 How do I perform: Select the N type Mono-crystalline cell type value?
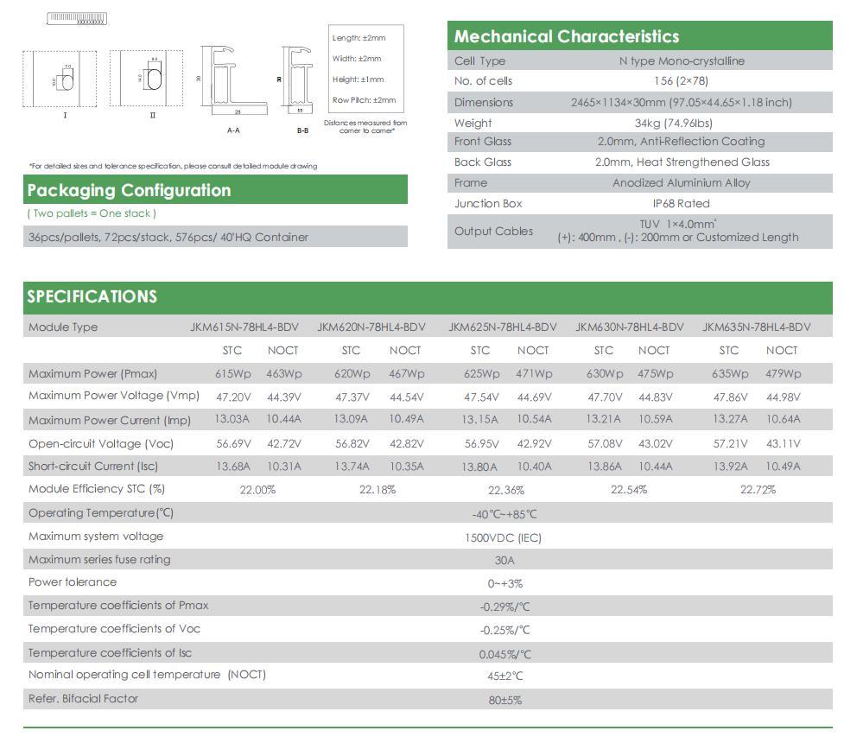click(682, 61)
